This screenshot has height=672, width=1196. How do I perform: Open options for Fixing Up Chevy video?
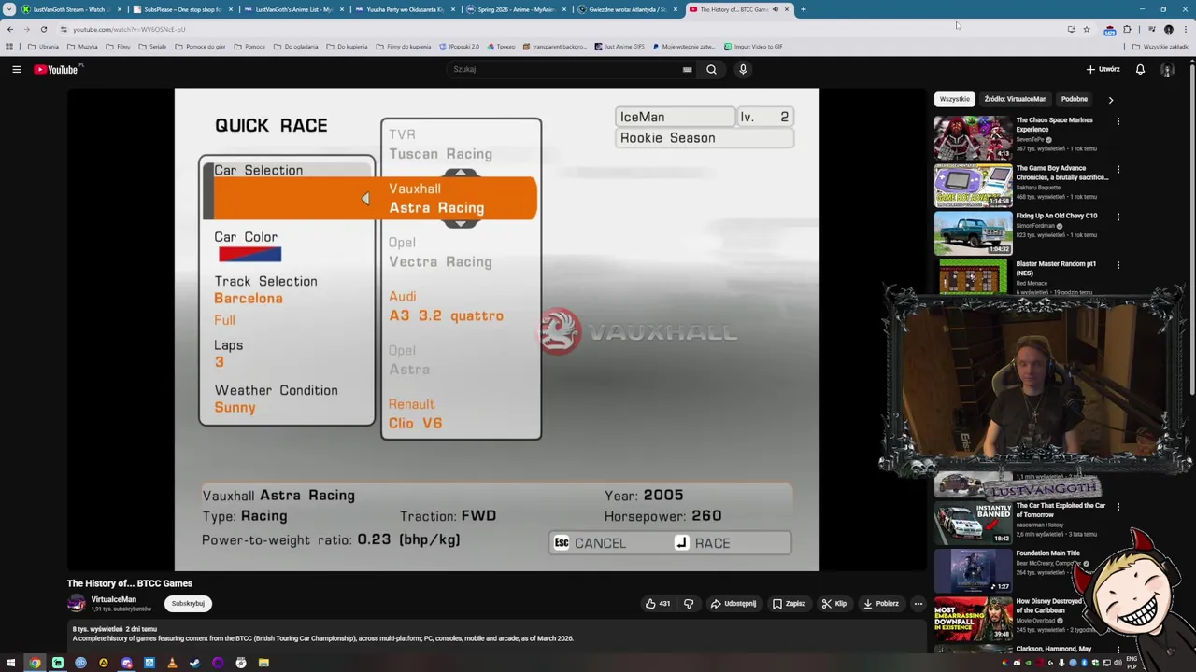(1118, 217)
